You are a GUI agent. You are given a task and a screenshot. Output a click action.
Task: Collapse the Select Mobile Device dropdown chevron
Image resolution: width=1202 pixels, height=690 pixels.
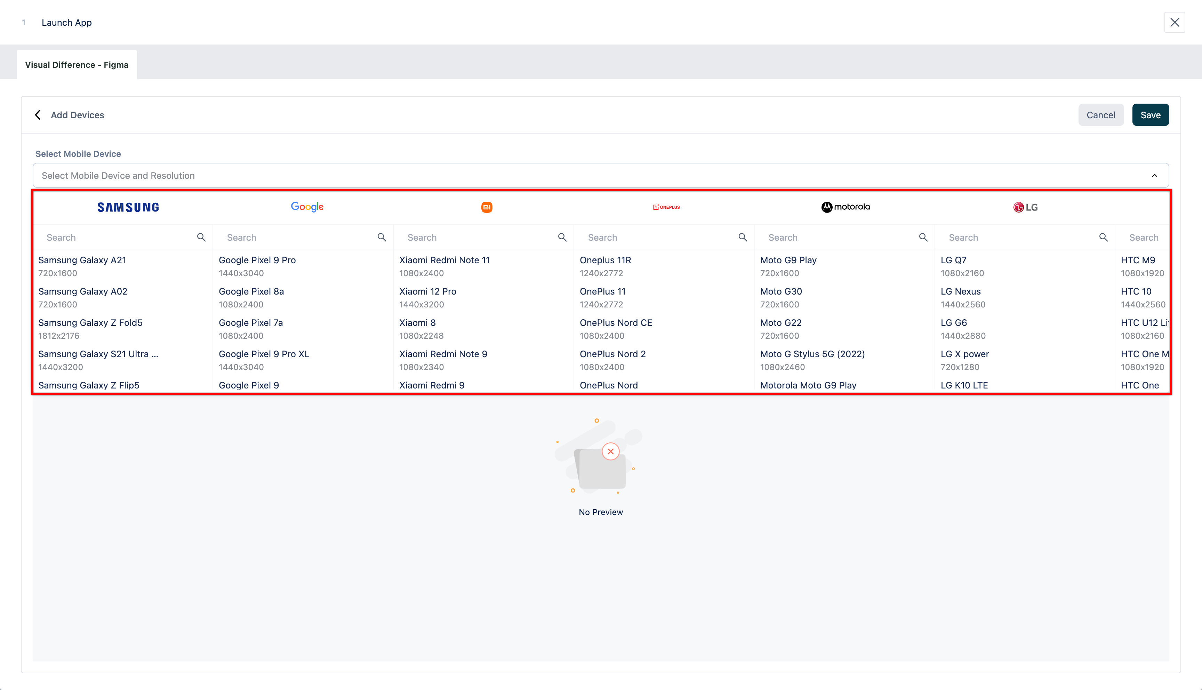pyautogui.click(x=1155, y=175)
